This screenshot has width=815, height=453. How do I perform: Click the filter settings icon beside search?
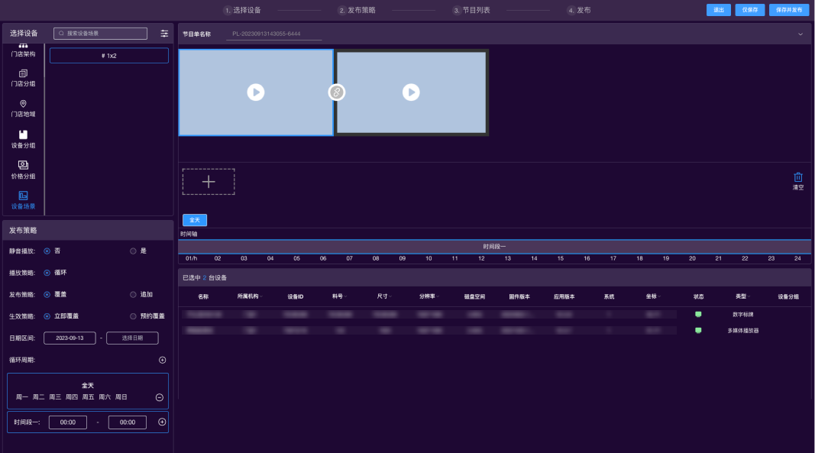pyautogui.click(x=164, y=34)
